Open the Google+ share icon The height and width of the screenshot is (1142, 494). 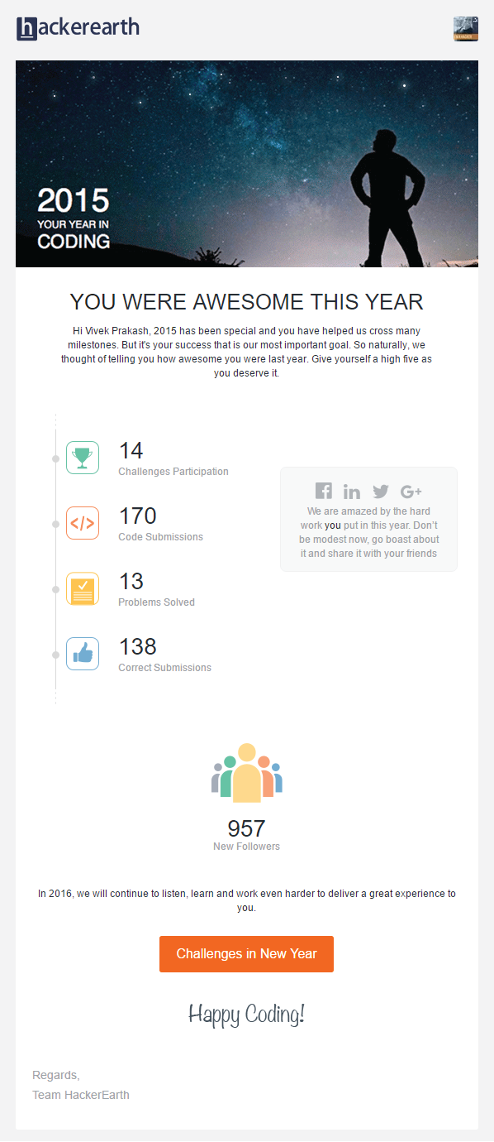[411, 490]
